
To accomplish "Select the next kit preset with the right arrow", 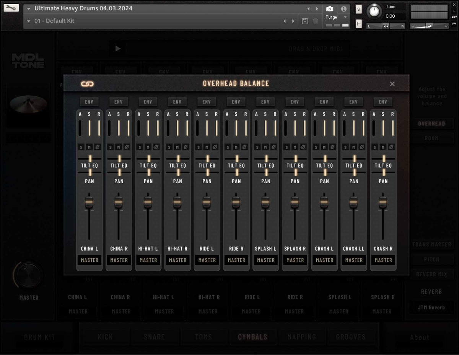I will pos(293,21).
